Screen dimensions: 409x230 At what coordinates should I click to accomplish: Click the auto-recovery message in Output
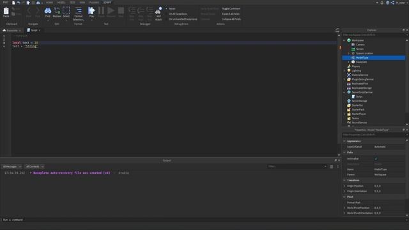point(72,172)
